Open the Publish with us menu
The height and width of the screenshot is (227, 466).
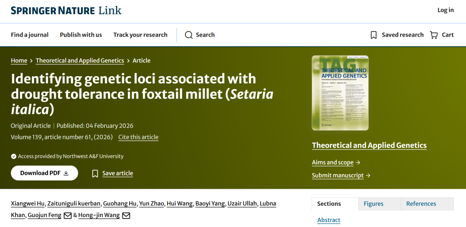81,35
